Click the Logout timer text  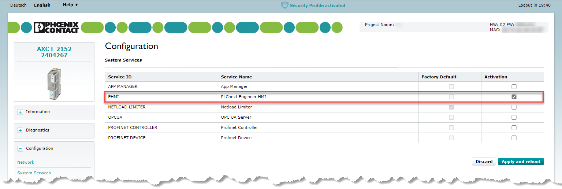(534, 5)
